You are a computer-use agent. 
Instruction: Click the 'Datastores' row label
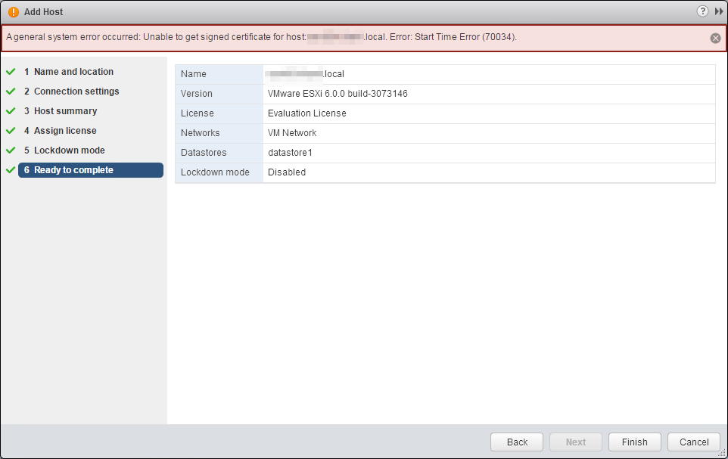tap(204, 153)
